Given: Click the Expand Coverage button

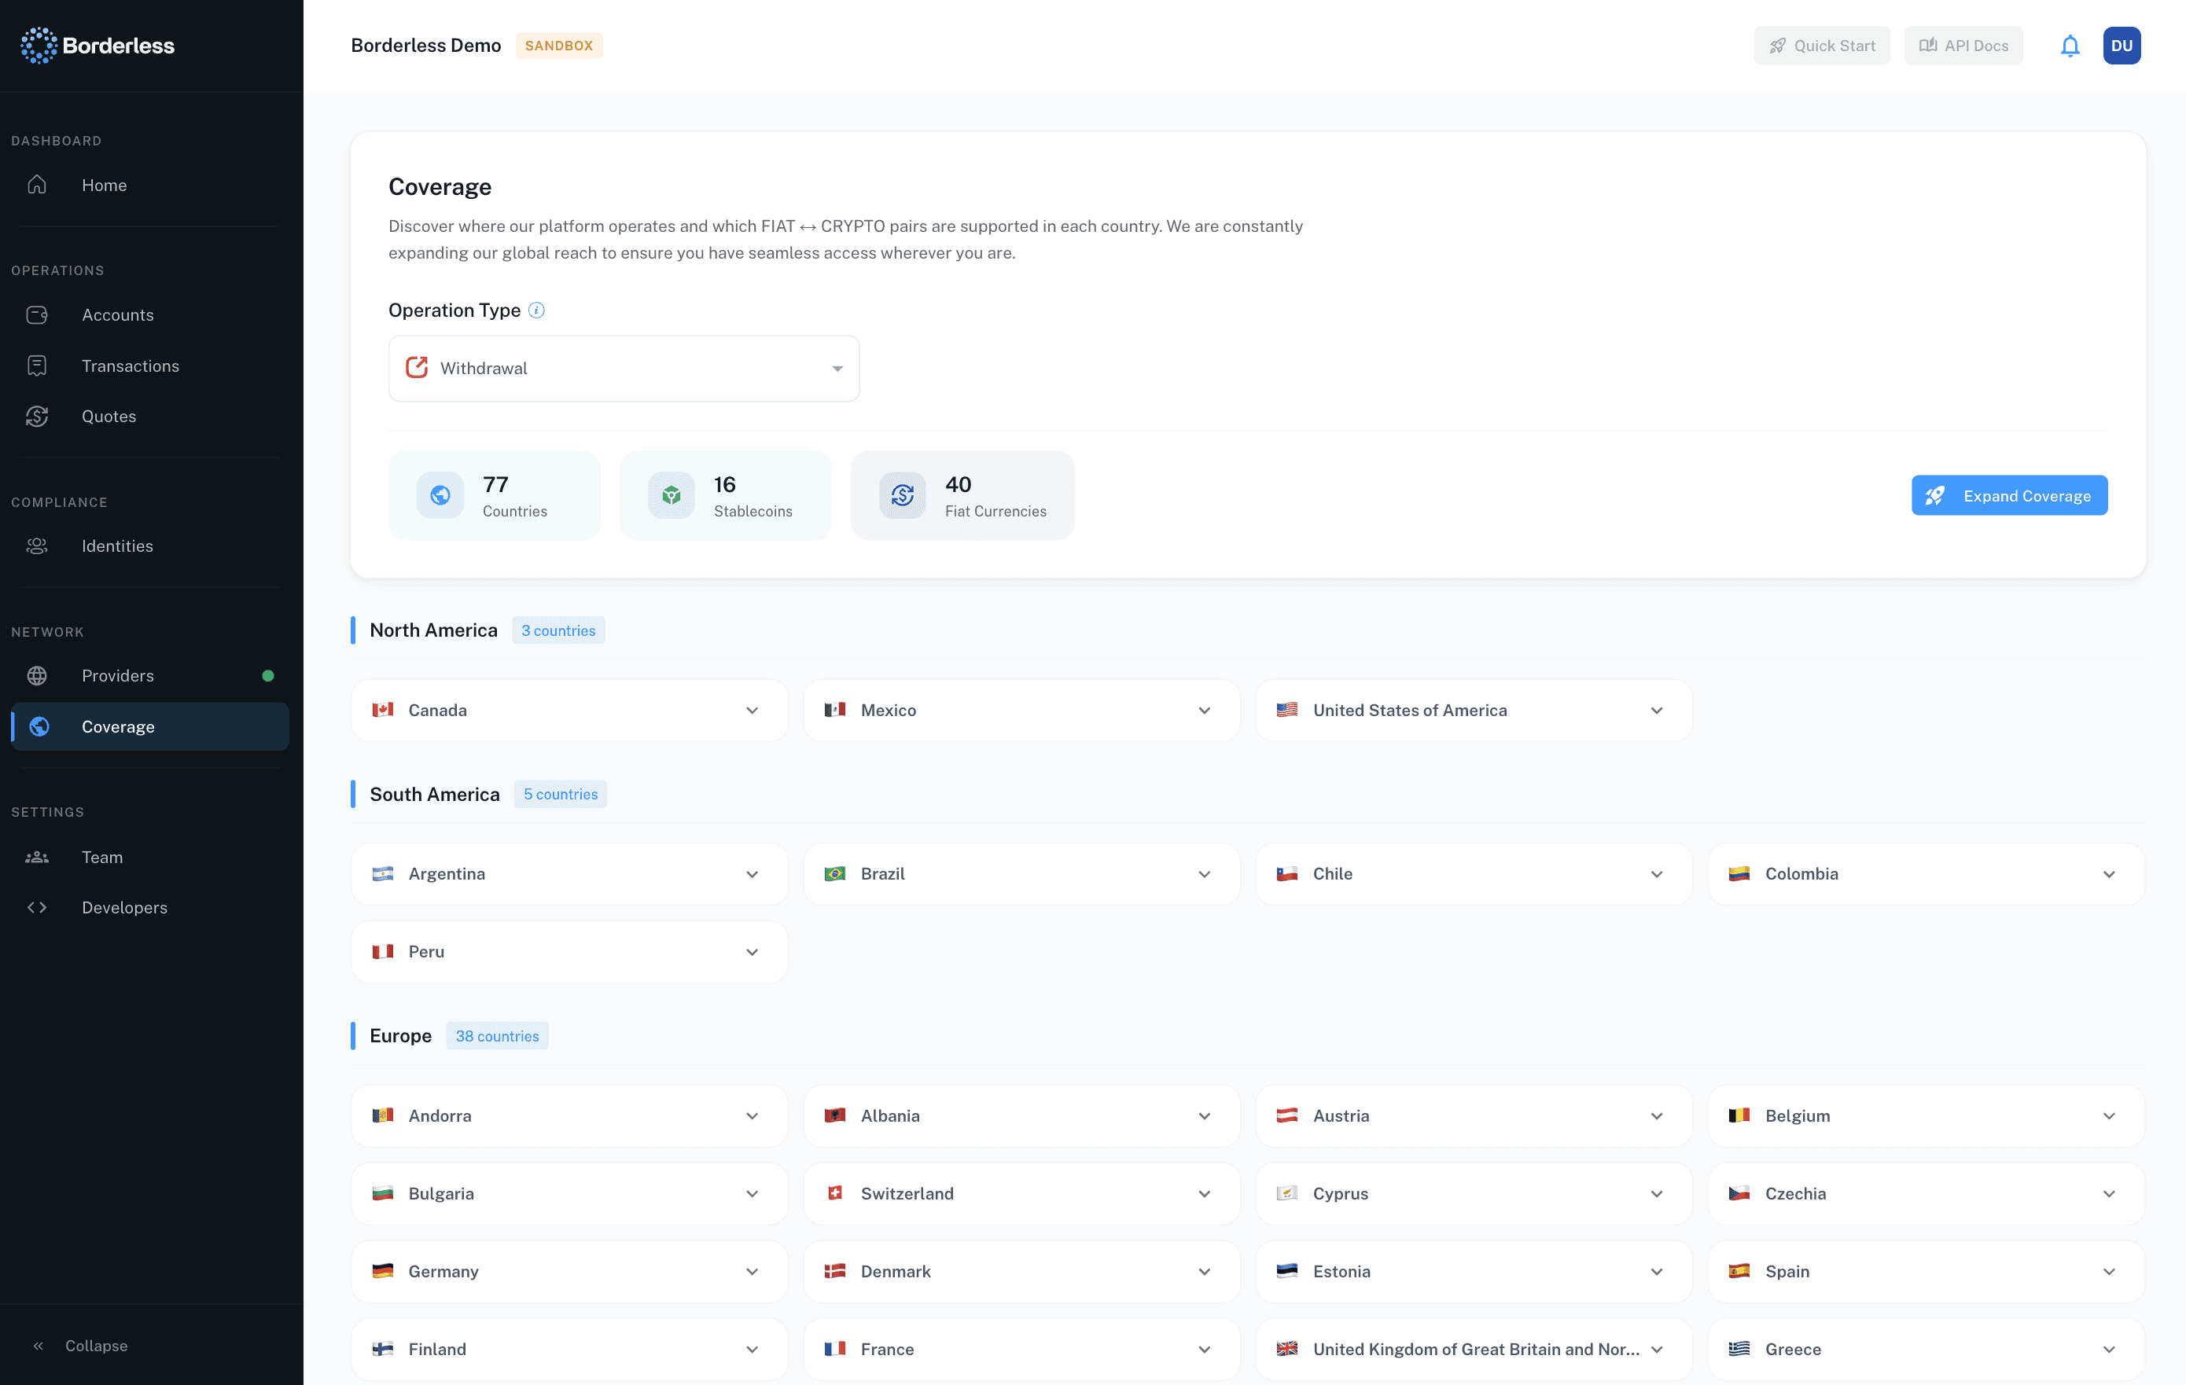Looking at the screenshot, I should click(2009, 495).
